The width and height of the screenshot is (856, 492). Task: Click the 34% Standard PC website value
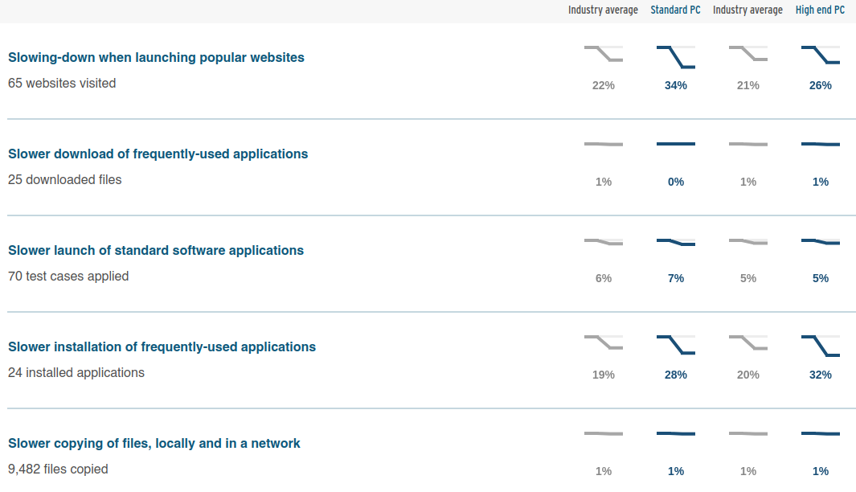click(x=676, y=85)
